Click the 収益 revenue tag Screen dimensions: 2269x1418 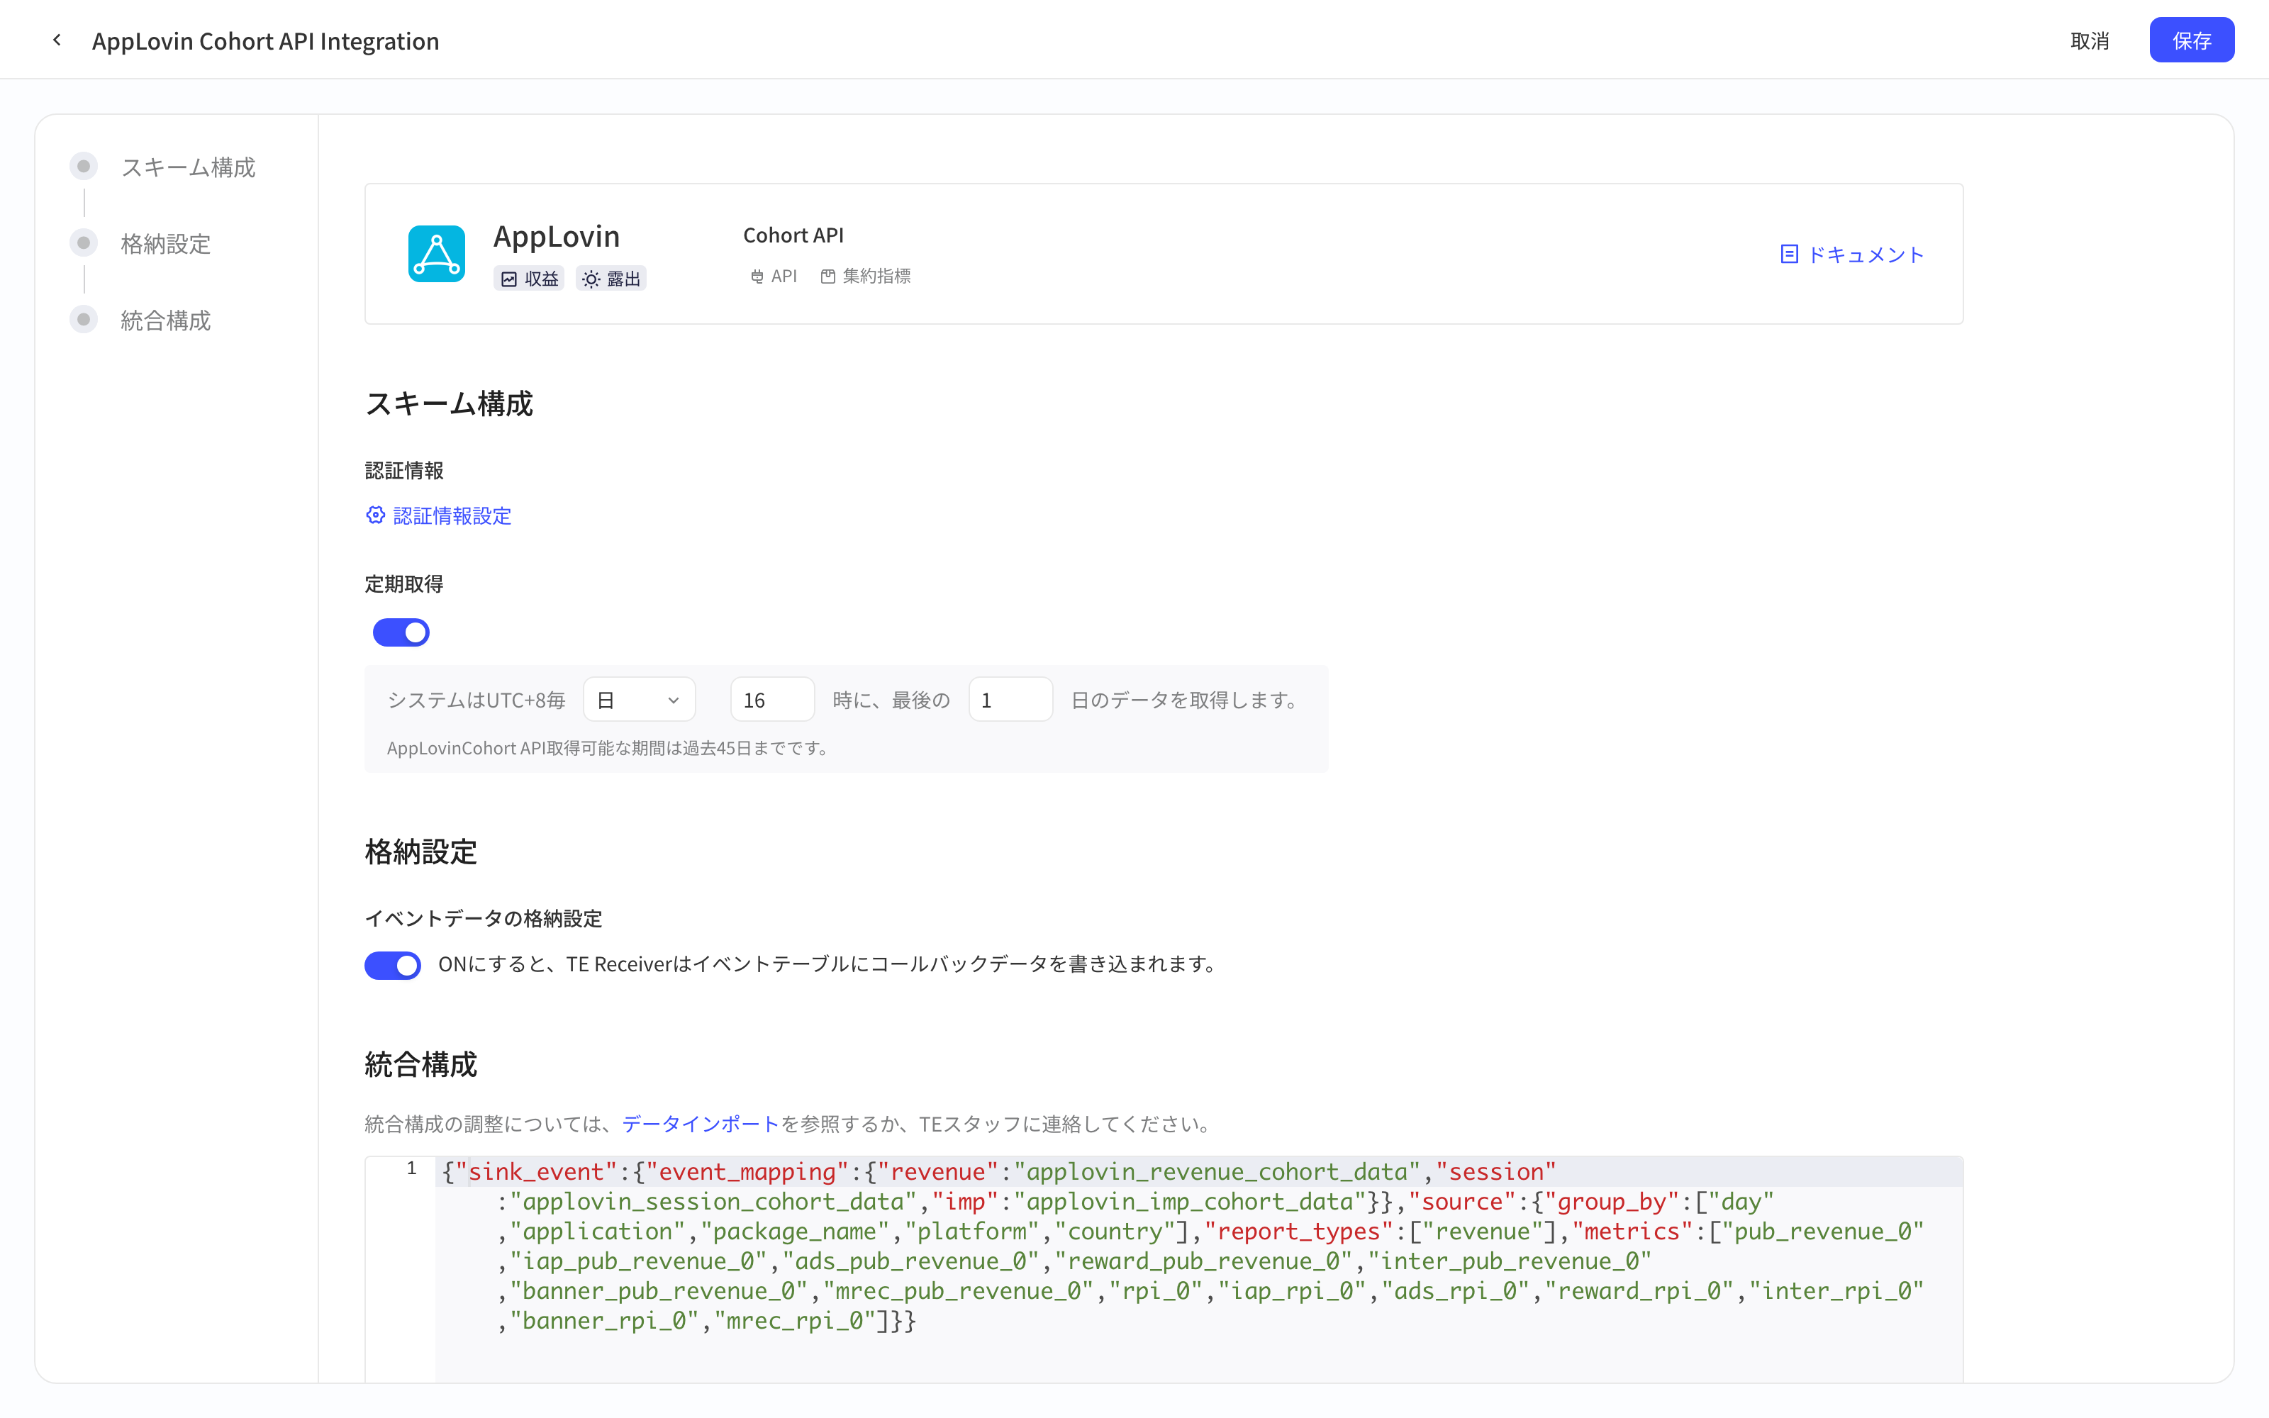tap(529, 279)
